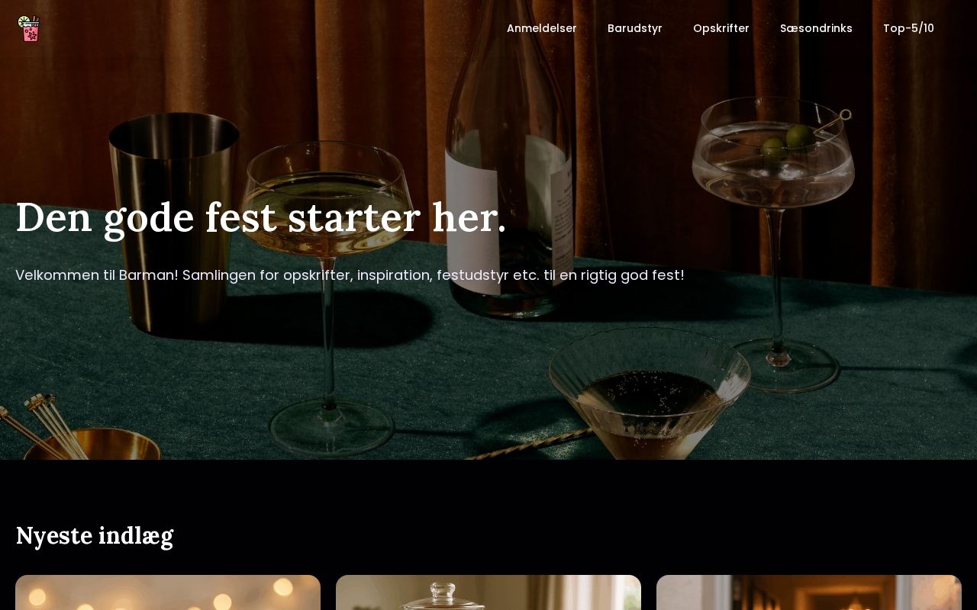
Task: Click the bottle with the white label
Action: (513, 152)
